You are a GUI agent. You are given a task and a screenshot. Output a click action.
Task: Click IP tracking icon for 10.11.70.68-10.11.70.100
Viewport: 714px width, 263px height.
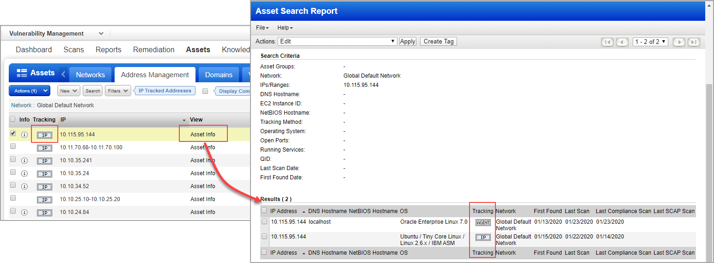coord(44,148)
